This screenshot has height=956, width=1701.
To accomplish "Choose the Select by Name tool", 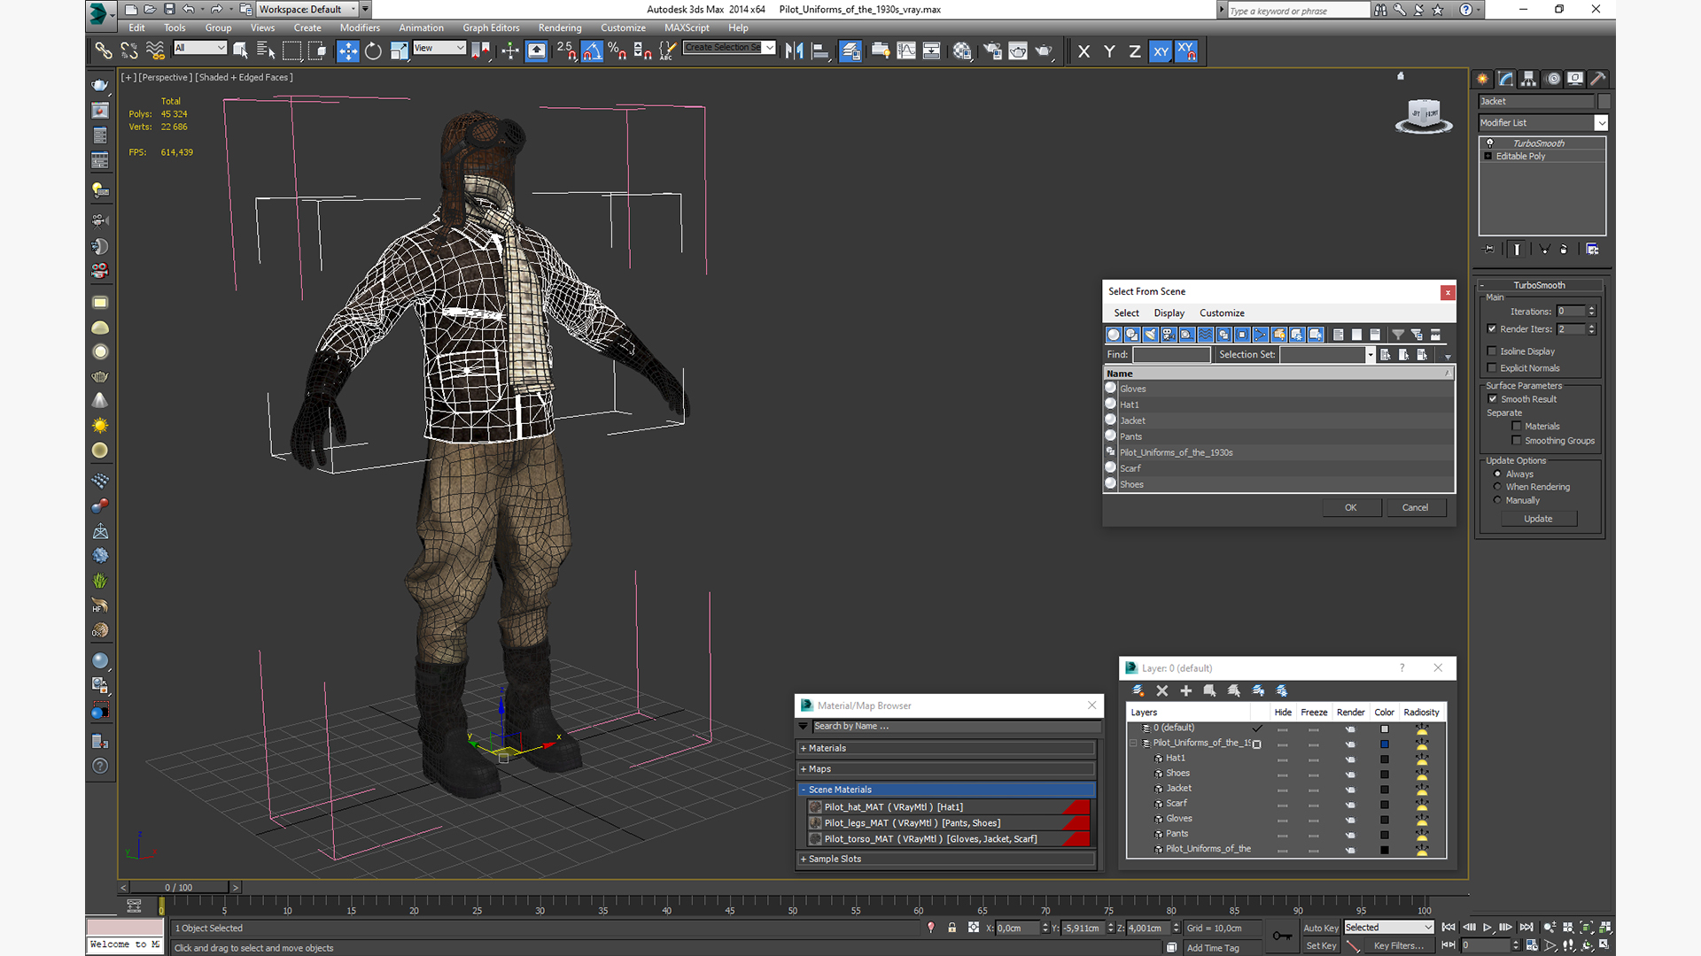I will (266, 51).
